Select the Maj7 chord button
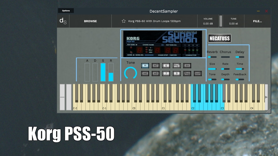The height and width of the screenshot is (156, 278). click(x=176, y=65)
